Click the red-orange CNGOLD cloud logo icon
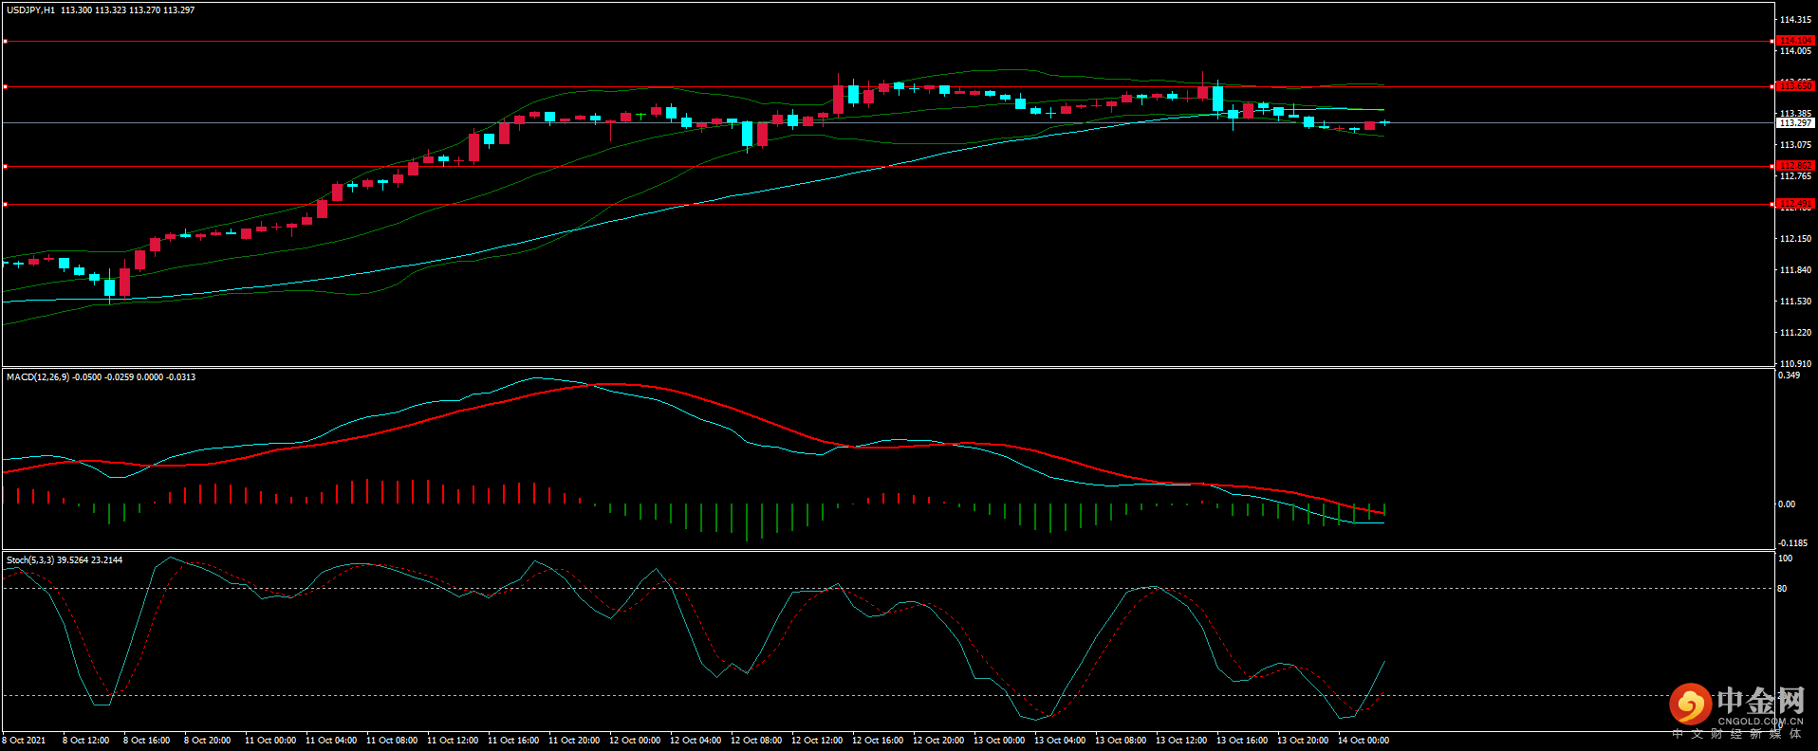This screenshot has width=1818, height=751. (x=1690, y=705)
